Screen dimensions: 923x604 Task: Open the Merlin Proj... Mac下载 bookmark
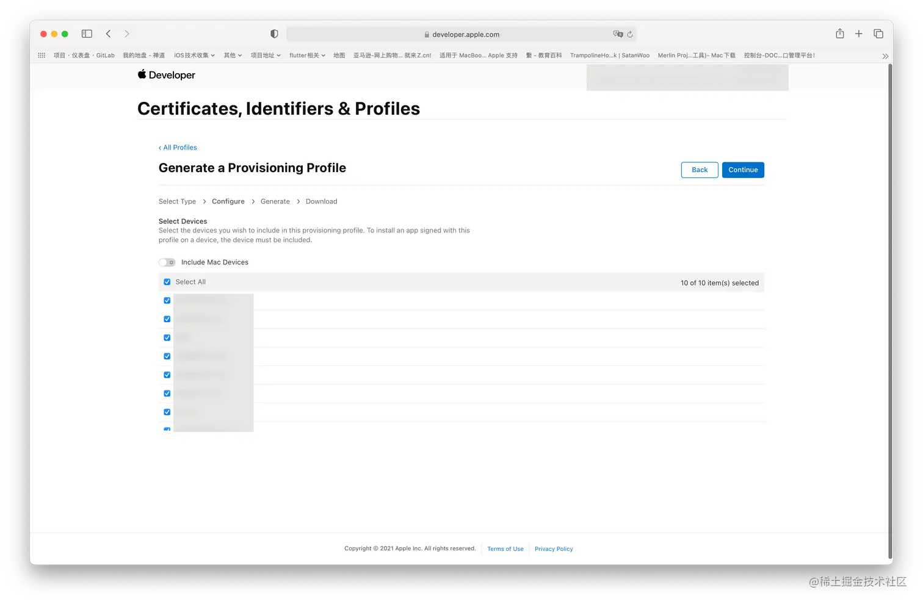click(x=696, y=56)
